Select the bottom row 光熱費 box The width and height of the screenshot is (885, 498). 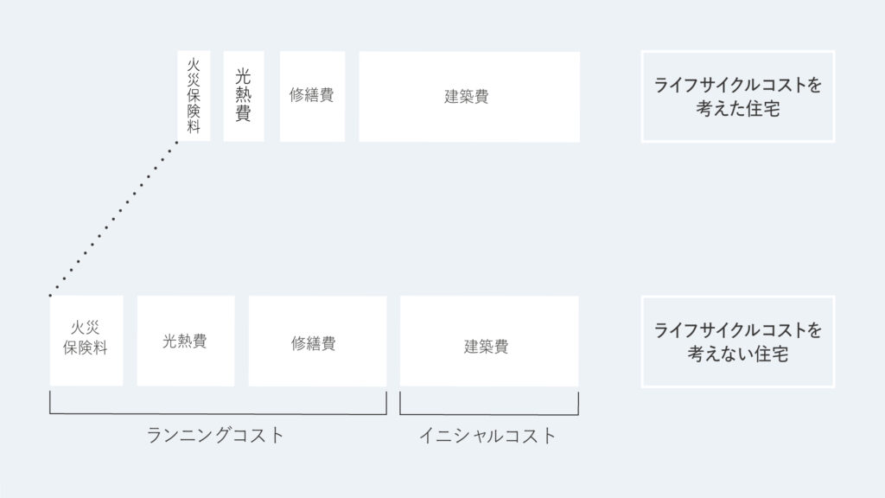185,341
